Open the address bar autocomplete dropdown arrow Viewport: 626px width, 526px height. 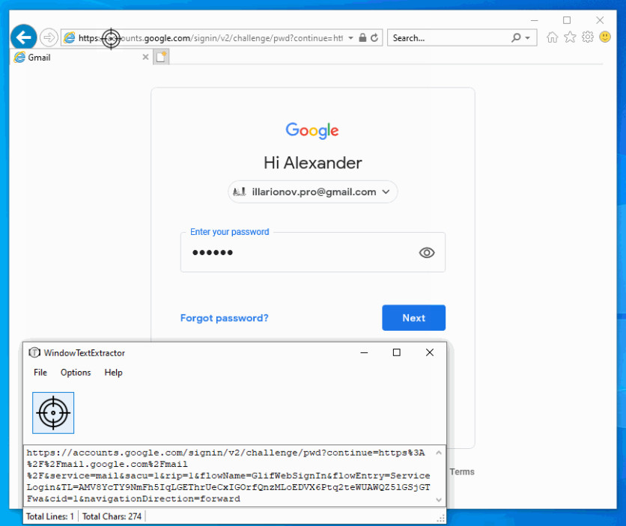[350, 38]
